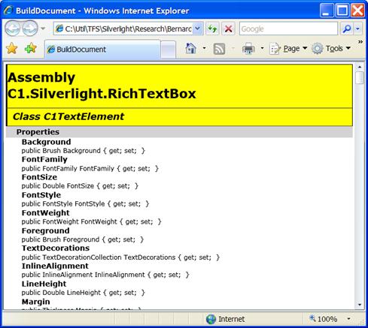The width and height of the screenshot is (368, 328).
Task: Click the scroll up arrow
Action: click(360, 67)
